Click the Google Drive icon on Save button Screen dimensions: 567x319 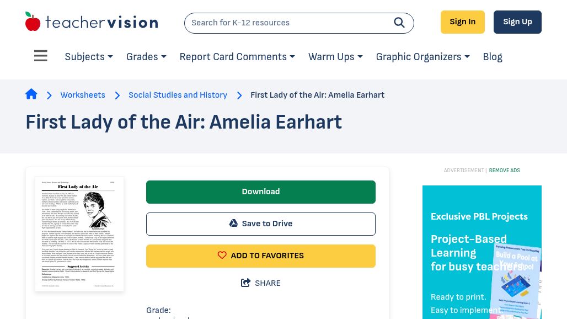[x=233, y=223]
